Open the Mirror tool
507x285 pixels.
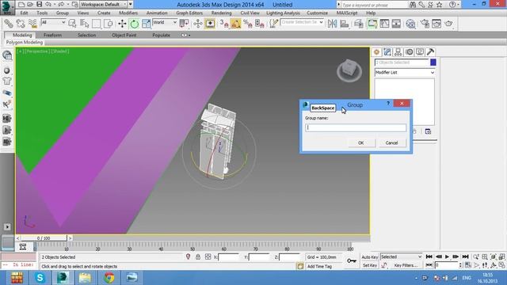tap(332, 24)
